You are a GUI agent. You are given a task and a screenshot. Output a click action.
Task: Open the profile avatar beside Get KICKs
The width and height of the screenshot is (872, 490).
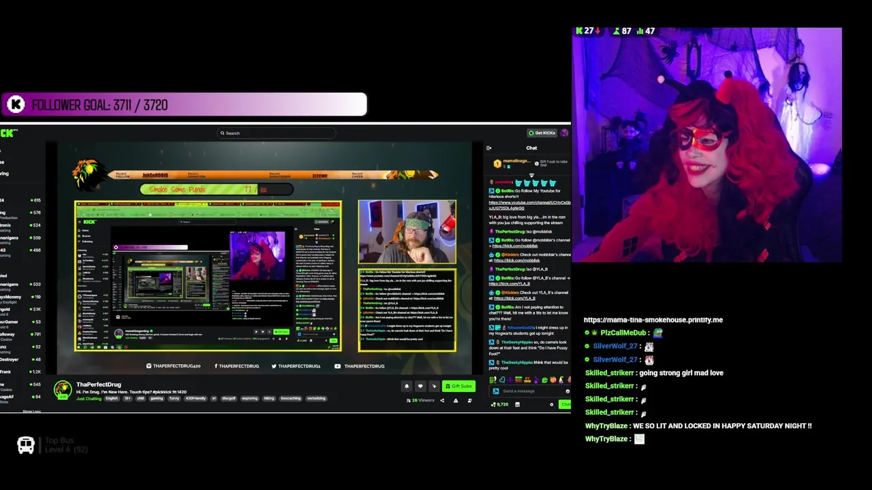tap(564, 133)
